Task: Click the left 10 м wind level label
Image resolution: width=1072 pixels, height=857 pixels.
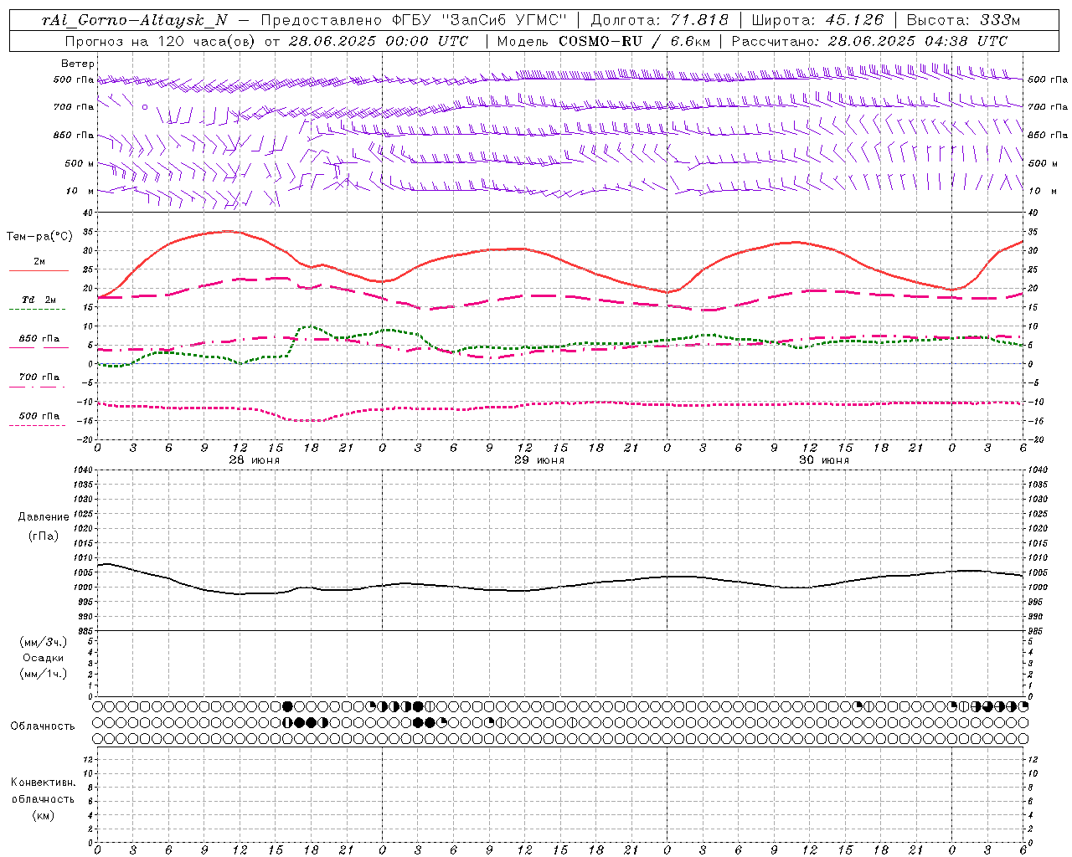Action: pos(81,191)
